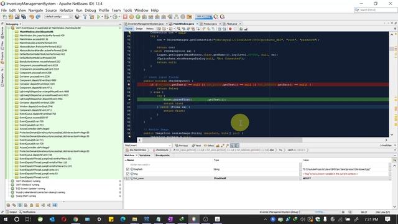Click the Next button in find bar

pyautogui.click(x=197, y=146)
